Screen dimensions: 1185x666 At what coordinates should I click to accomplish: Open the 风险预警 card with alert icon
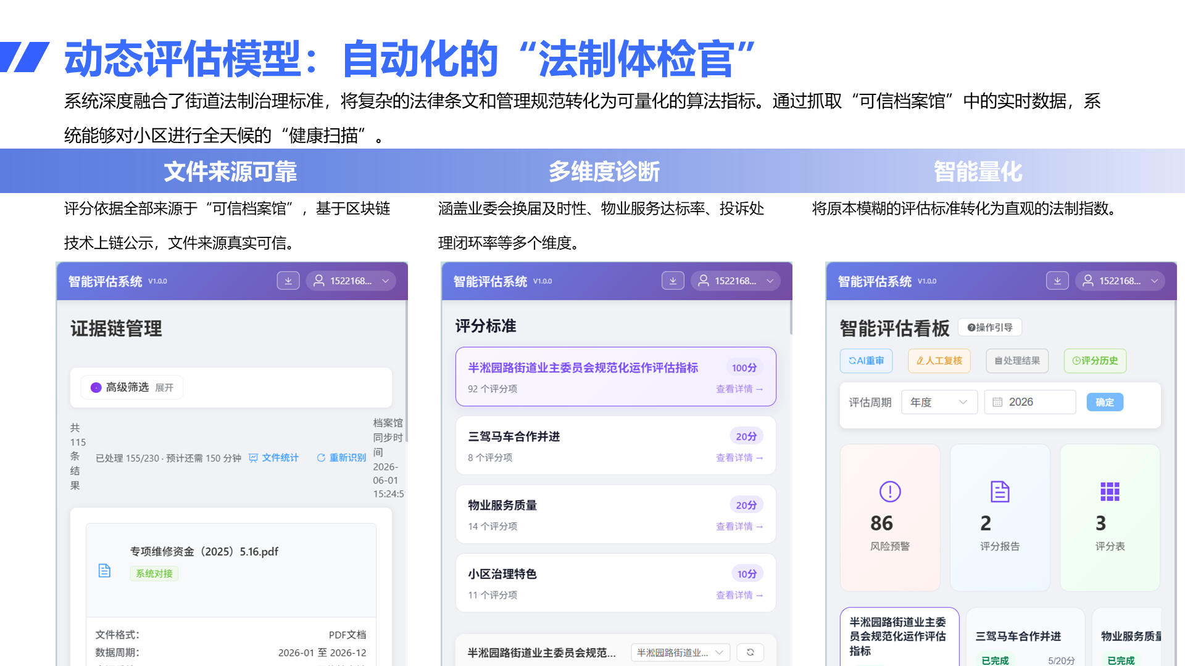click(x=890, y=517)
